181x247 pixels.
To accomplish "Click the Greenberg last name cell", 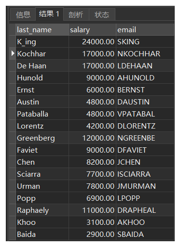I will [42, 138].
